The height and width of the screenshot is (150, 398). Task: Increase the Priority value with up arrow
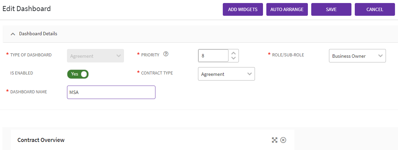[234, 53]
